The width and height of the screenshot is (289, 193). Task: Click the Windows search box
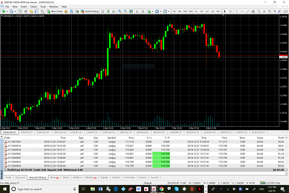44,189
